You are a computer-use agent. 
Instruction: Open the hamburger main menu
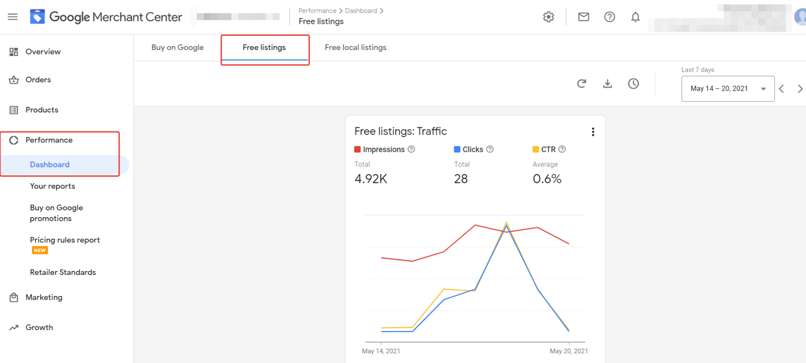[x=13, y=17]
